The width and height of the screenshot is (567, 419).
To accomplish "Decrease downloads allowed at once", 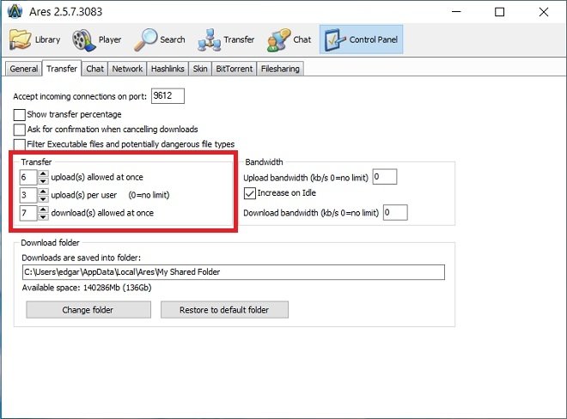I will (x=43, y=216).
